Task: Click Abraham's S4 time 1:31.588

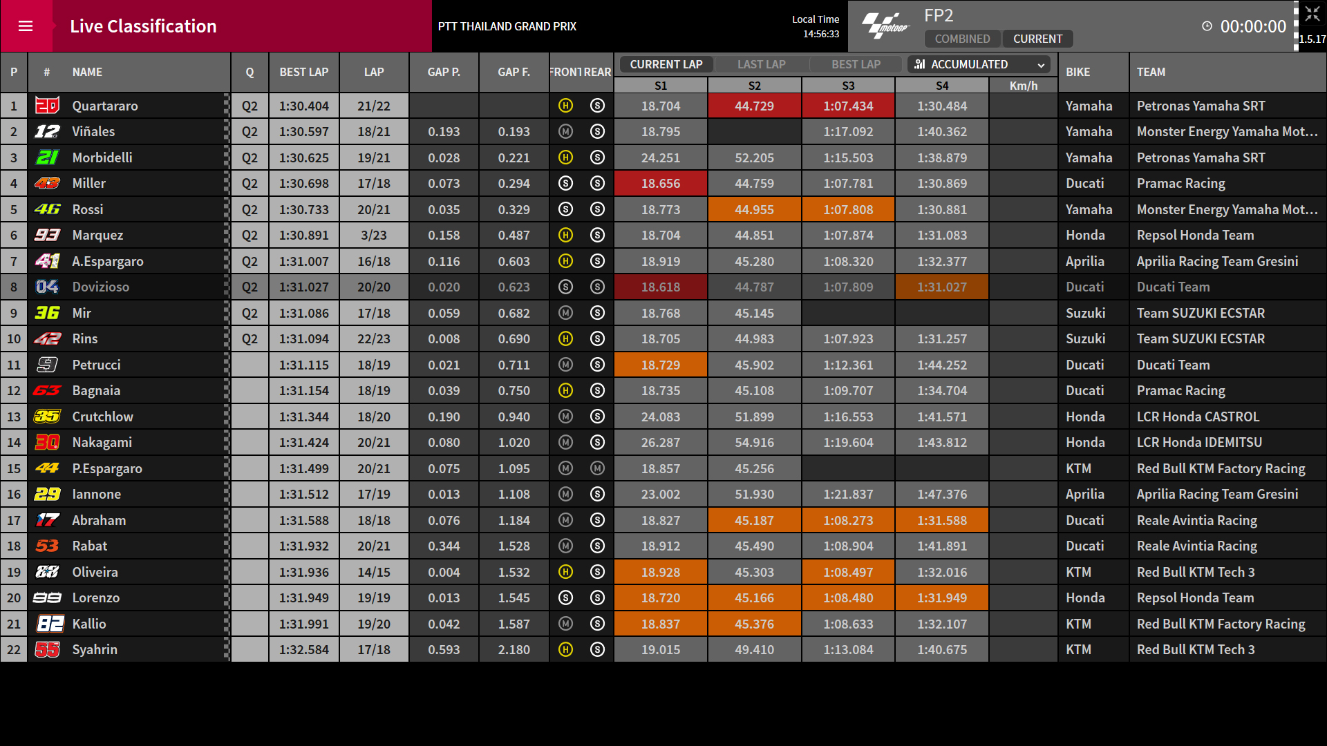Action: 942,520
